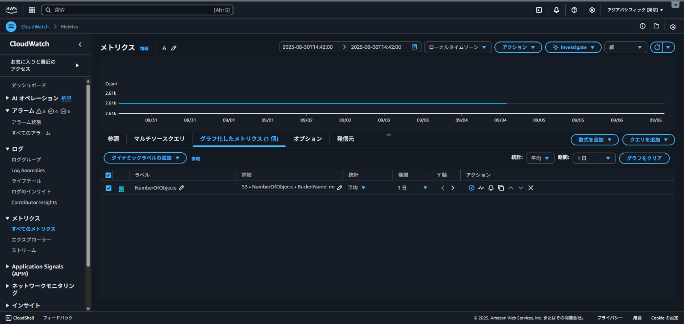This screenshot has width=684, height=324.
Task: Open the Investigate dropdown
Action: point(573,47)
